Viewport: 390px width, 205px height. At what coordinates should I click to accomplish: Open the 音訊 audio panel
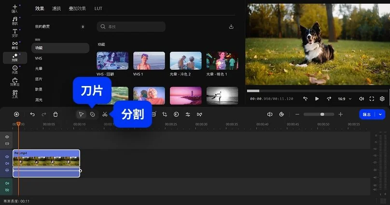pyautogui.click(x=14, y=21)
